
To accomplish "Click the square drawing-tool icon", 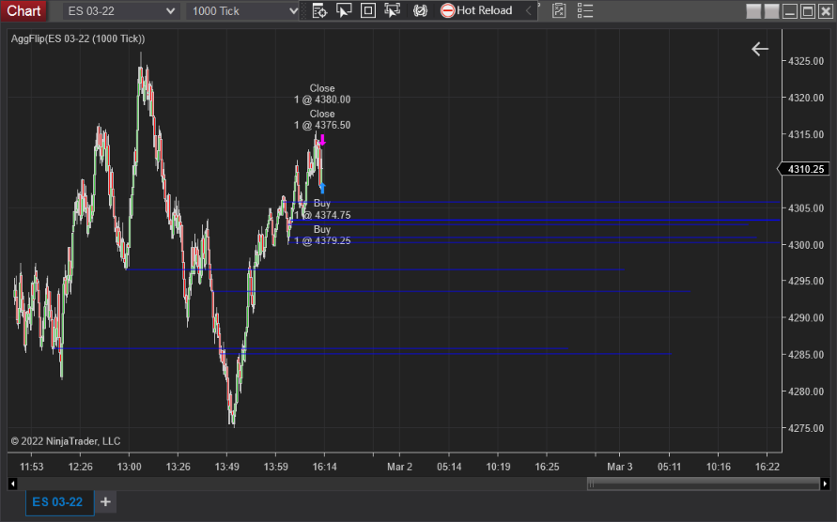I will pos(368,10).
